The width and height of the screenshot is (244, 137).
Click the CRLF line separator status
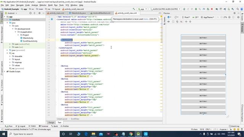(208, 129)
